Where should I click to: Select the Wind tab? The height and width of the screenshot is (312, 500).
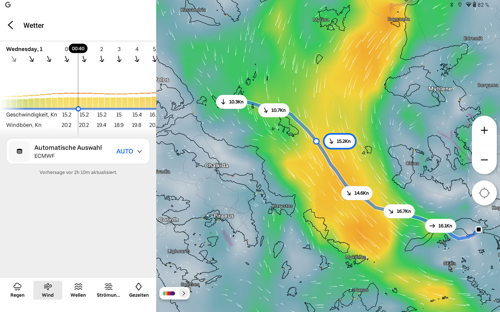point(48,290)
